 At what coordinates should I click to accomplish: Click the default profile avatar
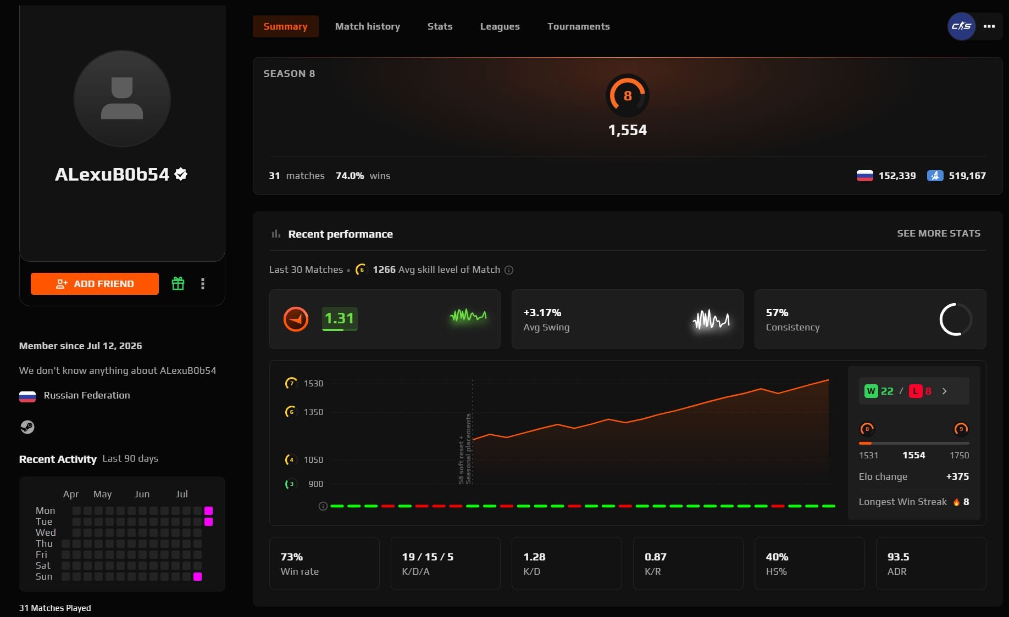pos(122,99)
